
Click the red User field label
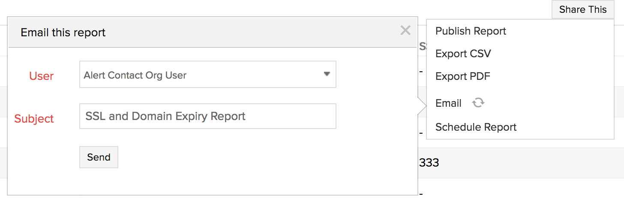point(41,76)
